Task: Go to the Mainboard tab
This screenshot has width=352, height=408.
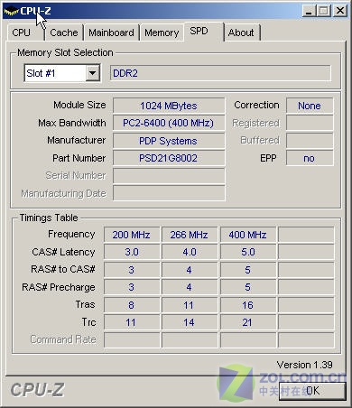Action: click(111, 32)
